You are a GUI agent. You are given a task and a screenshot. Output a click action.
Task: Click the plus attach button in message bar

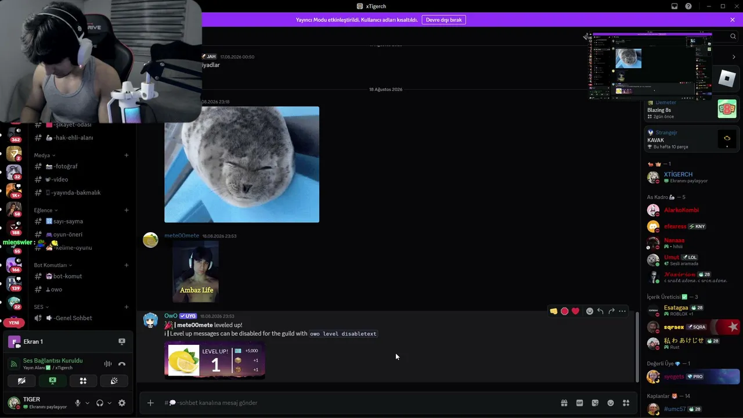click(150, 403)
